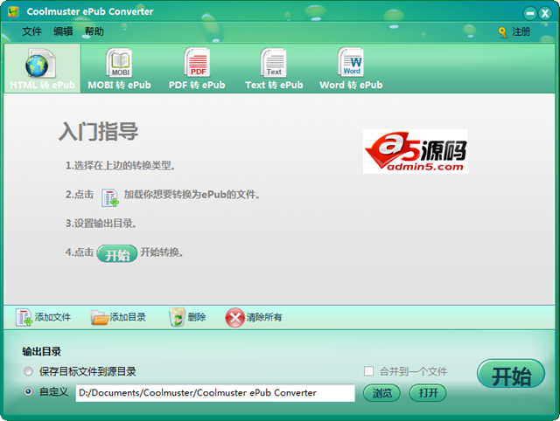Click the a5源码 admin5.com logo image
560x421 pixels.
click(x=416, y=151)
